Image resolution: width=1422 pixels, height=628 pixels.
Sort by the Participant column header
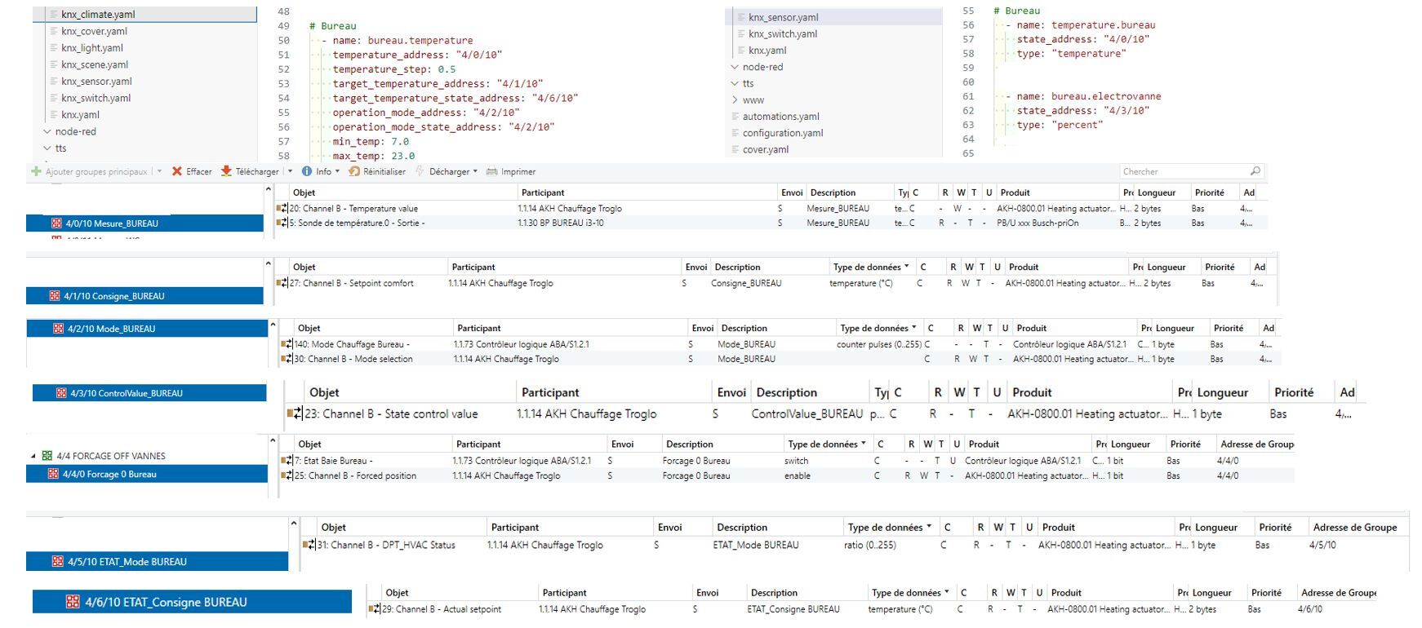tap(542, 192)
